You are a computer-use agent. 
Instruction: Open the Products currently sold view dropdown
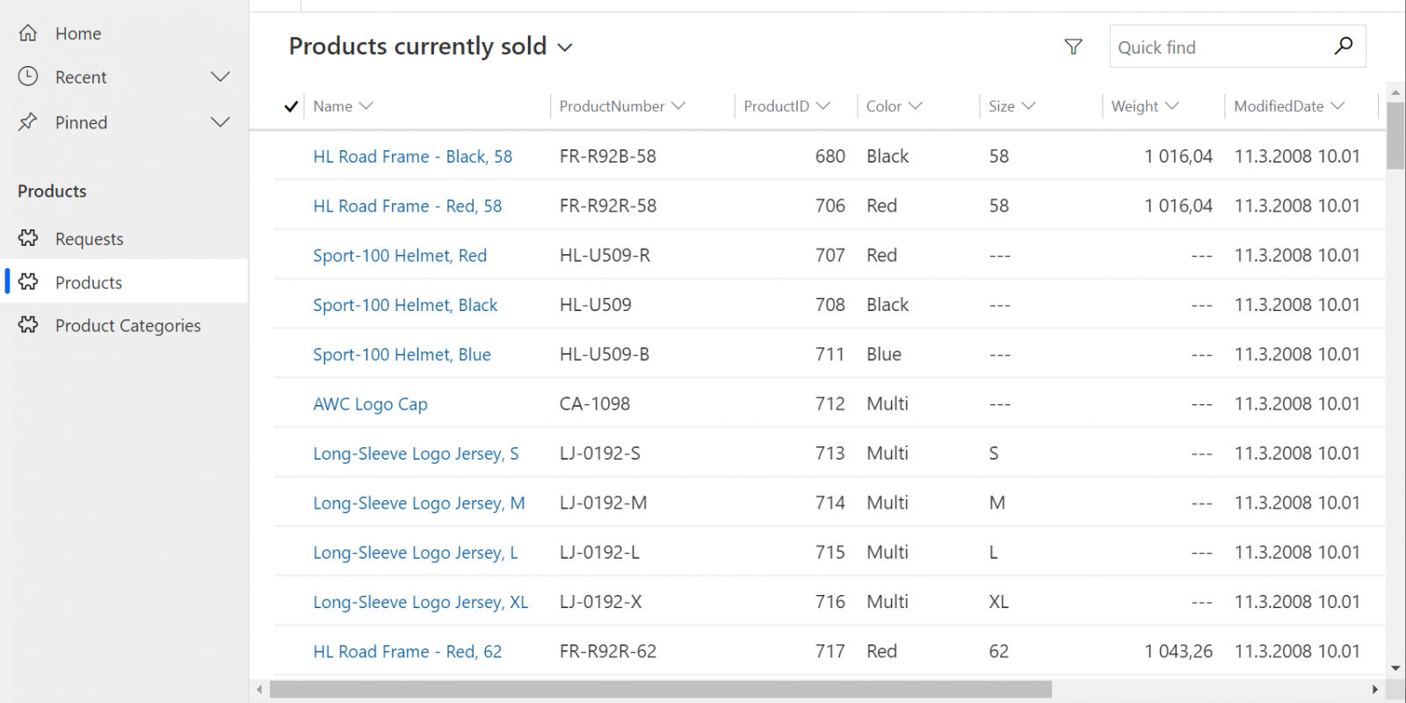565,47
